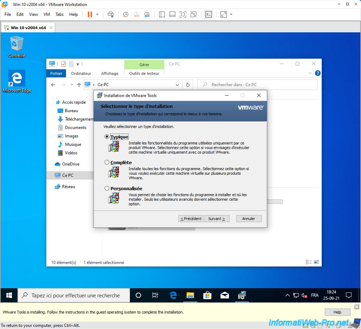The height and width of the screenshot is (329, 361).
Task: Open the Ordinateur ribbon tab
Action: click(81, 73)
